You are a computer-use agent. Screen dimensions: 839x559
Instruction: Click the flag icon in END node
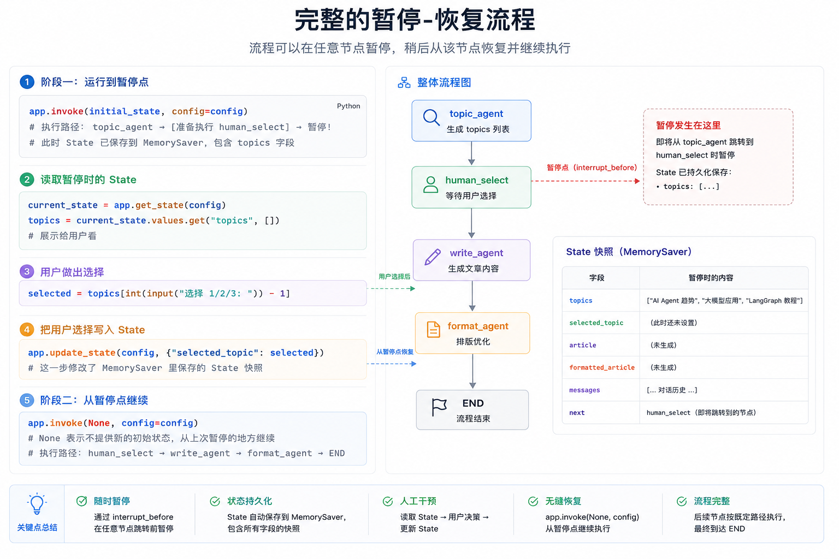tap(439, 407)
